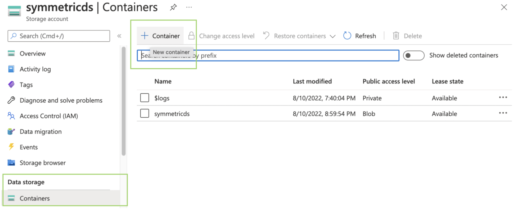Screen dimensions: 513x216
Task: Open the Events pane
Action: click(x=29, y=147)
